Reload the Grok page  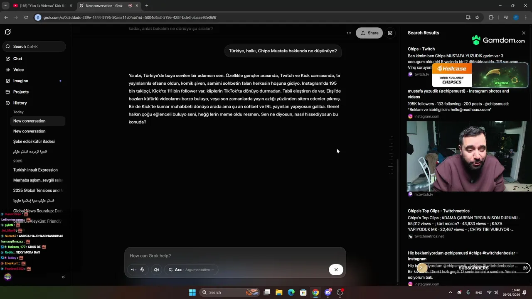pyautogui.click(x=26, y=17)
